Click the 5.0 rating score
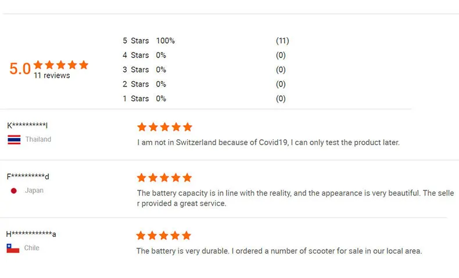Screen dimensions: 459x278 20,69
